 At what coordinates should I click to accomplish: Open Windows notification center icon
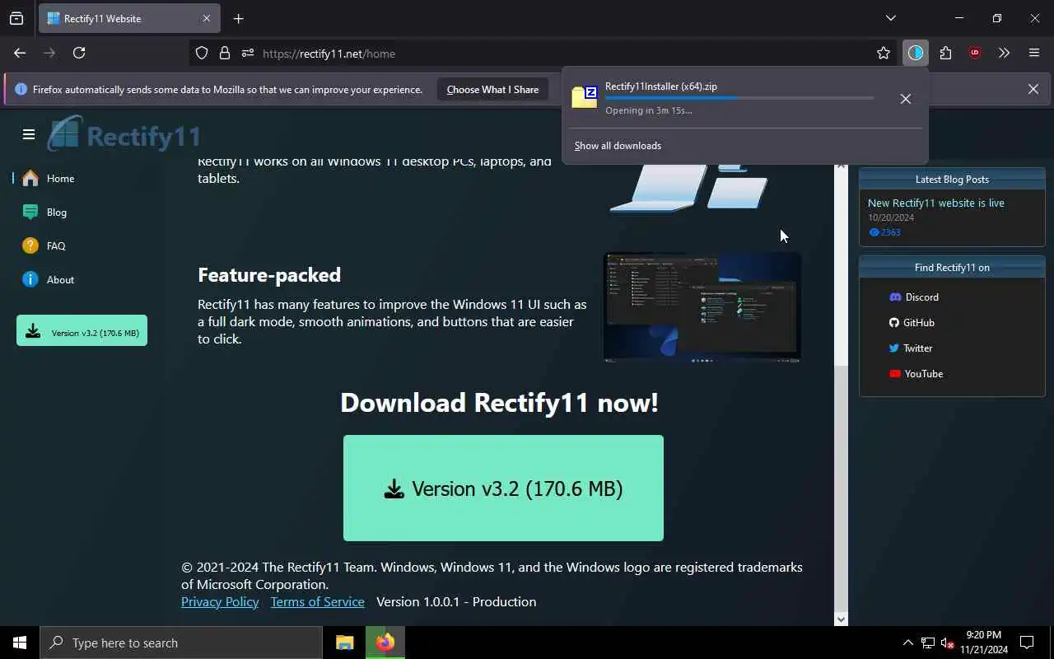(x=1027, y=643)
